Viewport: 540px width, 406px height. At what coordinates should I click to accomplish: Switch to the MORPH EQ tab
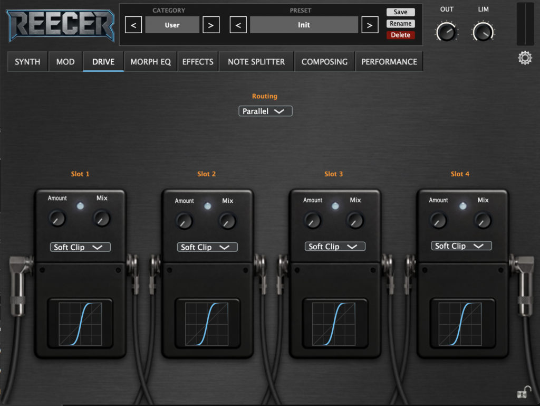151,62
